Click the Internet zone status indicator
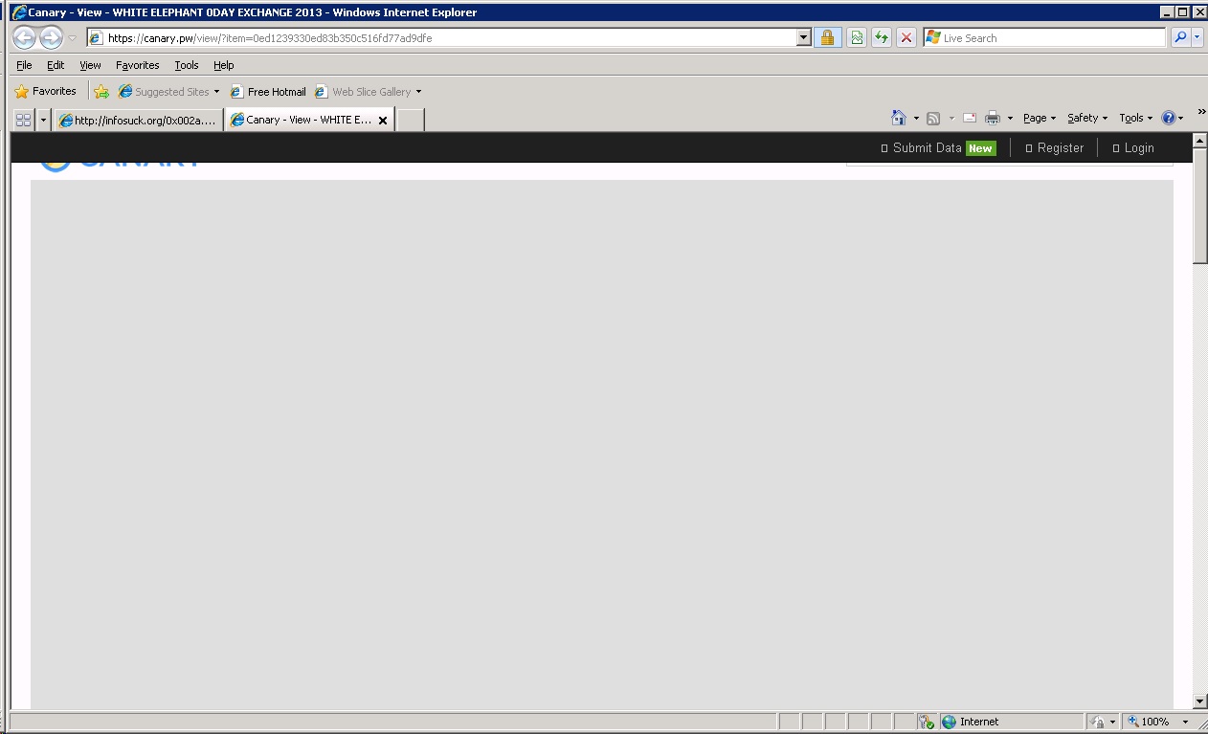 1011,722
